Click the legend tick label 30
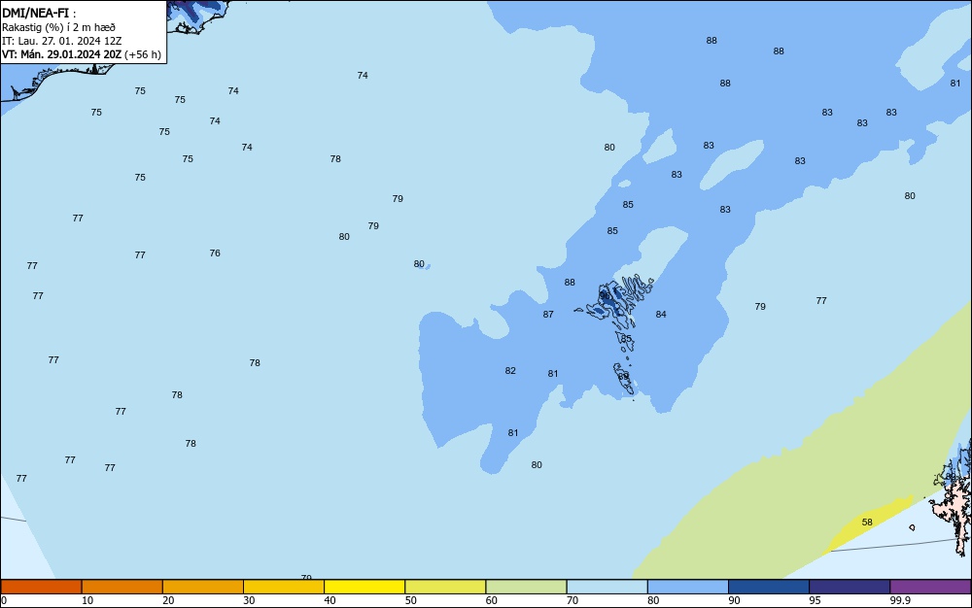Screen dimensions: 972x608 [x=249, y=600]
